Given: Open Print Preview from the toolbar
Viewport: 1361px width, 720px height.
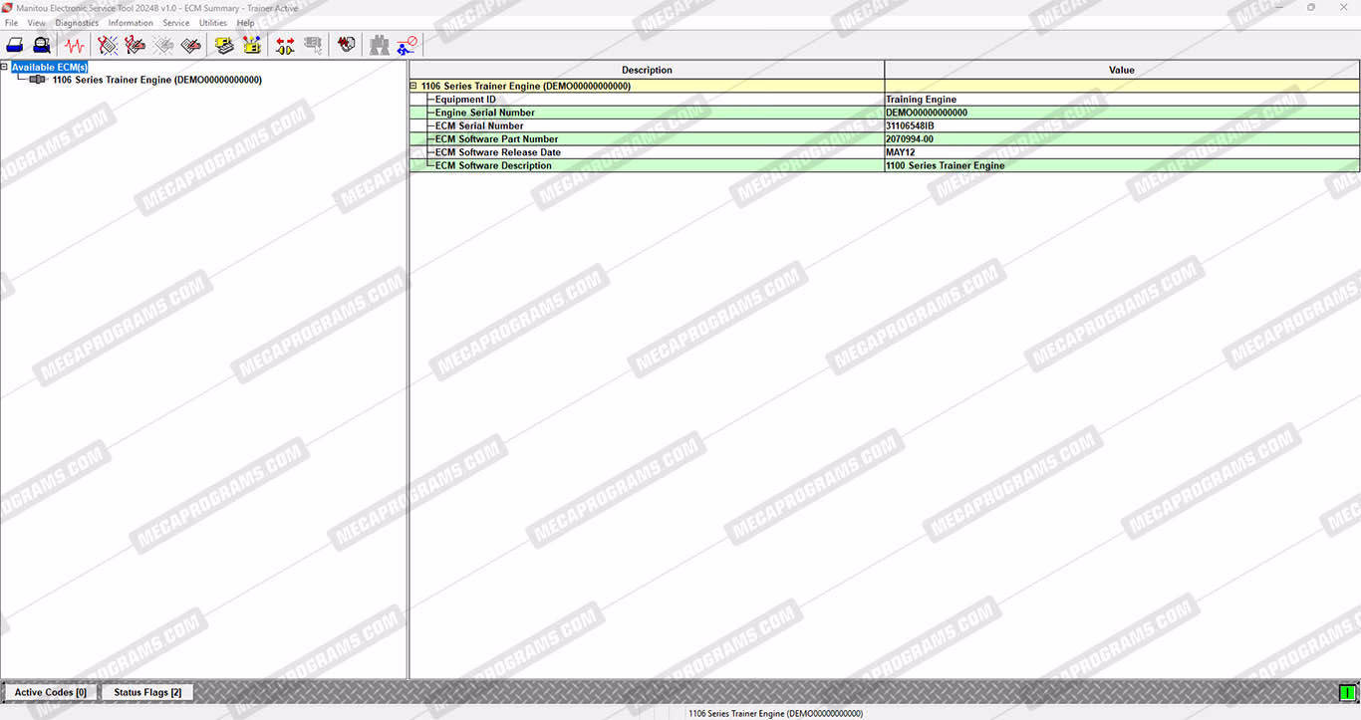Looking at the screenshot, I should point(42,45).
